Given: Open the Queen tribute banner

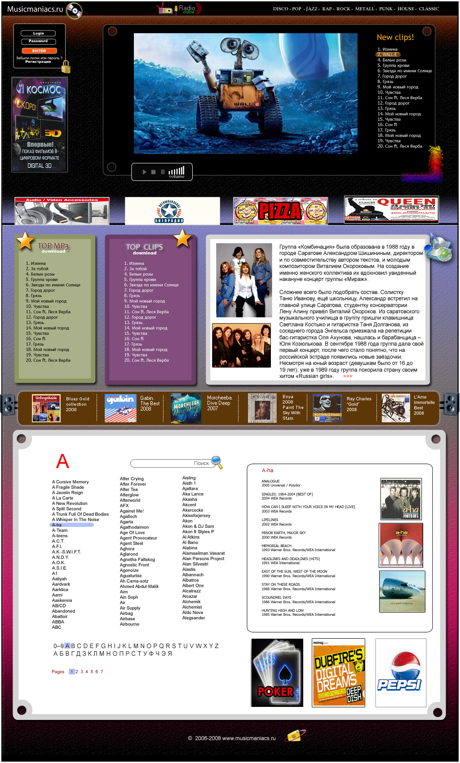Looking at the screenshot, I should tap(391, 210).
